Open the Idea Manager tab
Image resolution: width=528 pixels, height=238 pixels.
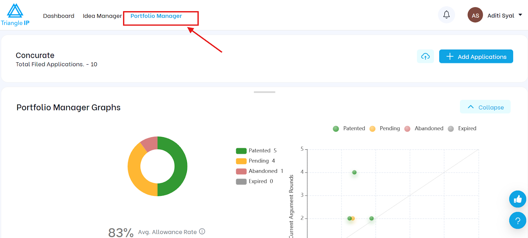pyautogui.click(x=102, y=16)
